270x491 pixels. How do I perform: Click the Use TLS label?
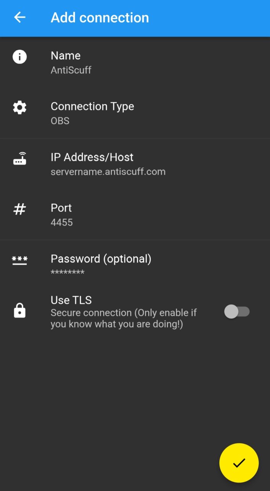(x=71, y=300)
